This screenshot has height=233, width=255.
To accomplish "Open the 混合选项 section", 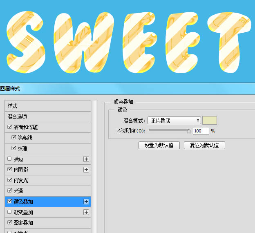I will pyautogui.click(x=48, y=116).
